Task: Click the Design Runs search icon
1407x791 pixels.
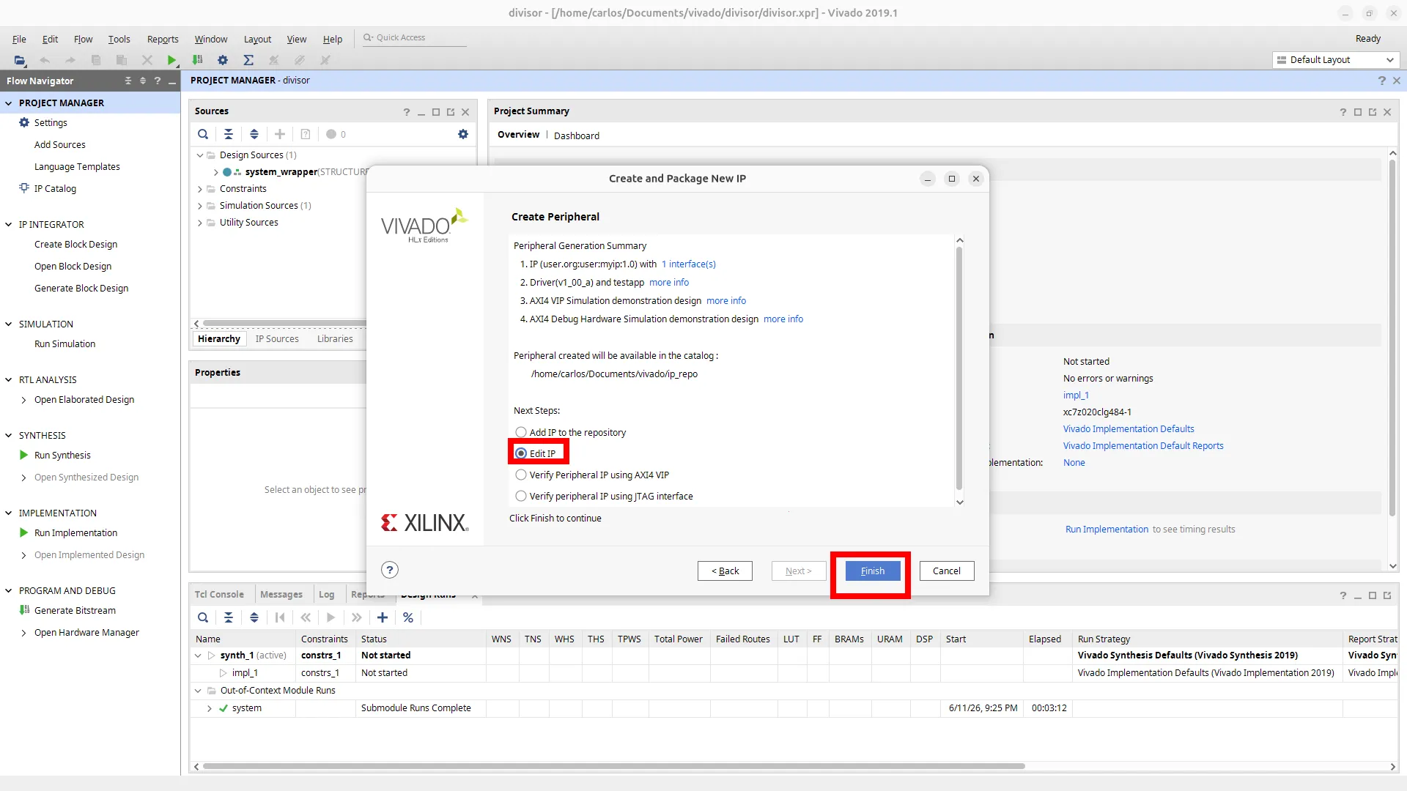Action: (x=203, y=617)
